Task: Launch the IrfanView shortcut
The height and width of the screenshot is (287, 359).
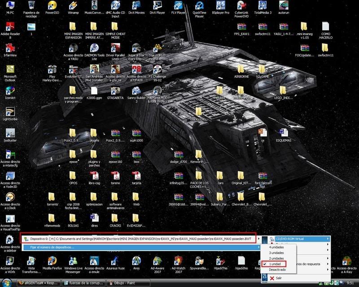Action: coord(10,50)
